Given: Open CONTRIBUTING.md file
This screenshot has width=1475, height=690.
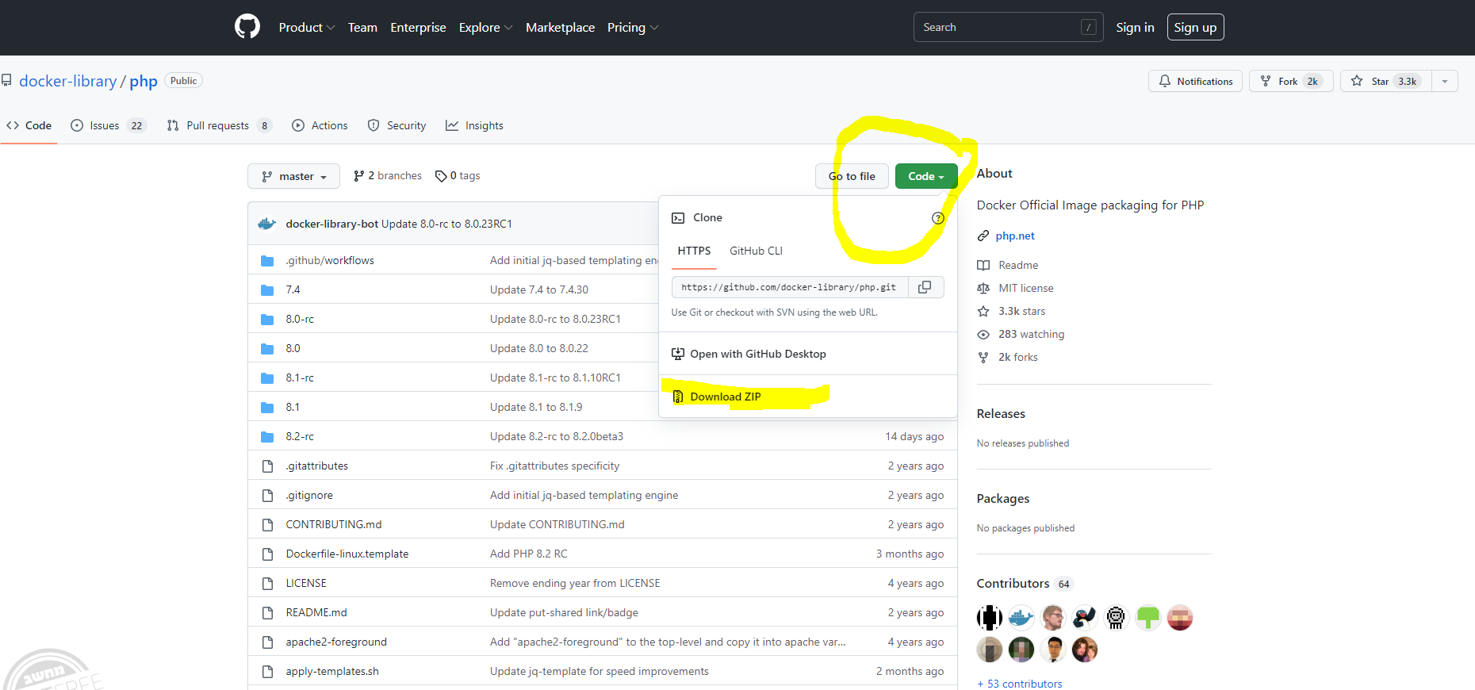Looking at the screenshot, I should [x=334, y=524].
